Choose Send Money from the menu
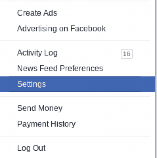 pos(40,108)
